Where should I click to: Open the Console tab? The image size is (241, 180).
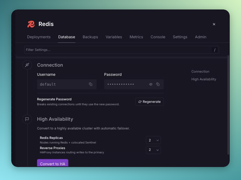click(158, 37)
